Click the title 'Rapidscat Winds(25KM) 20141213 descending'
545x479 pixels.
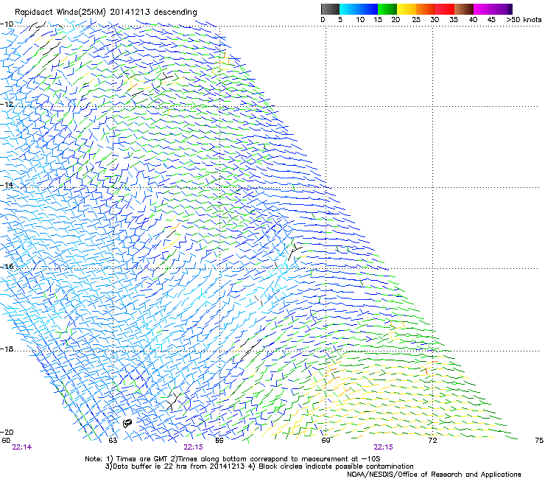[105, 13]
